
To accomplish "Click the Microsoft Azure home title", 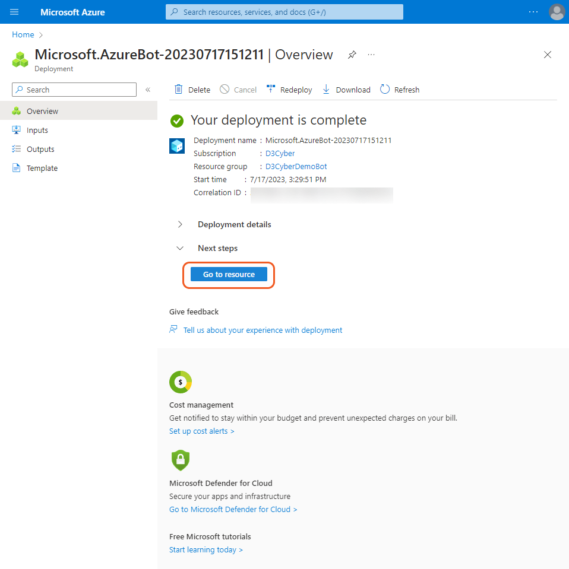I will [72, 12].
